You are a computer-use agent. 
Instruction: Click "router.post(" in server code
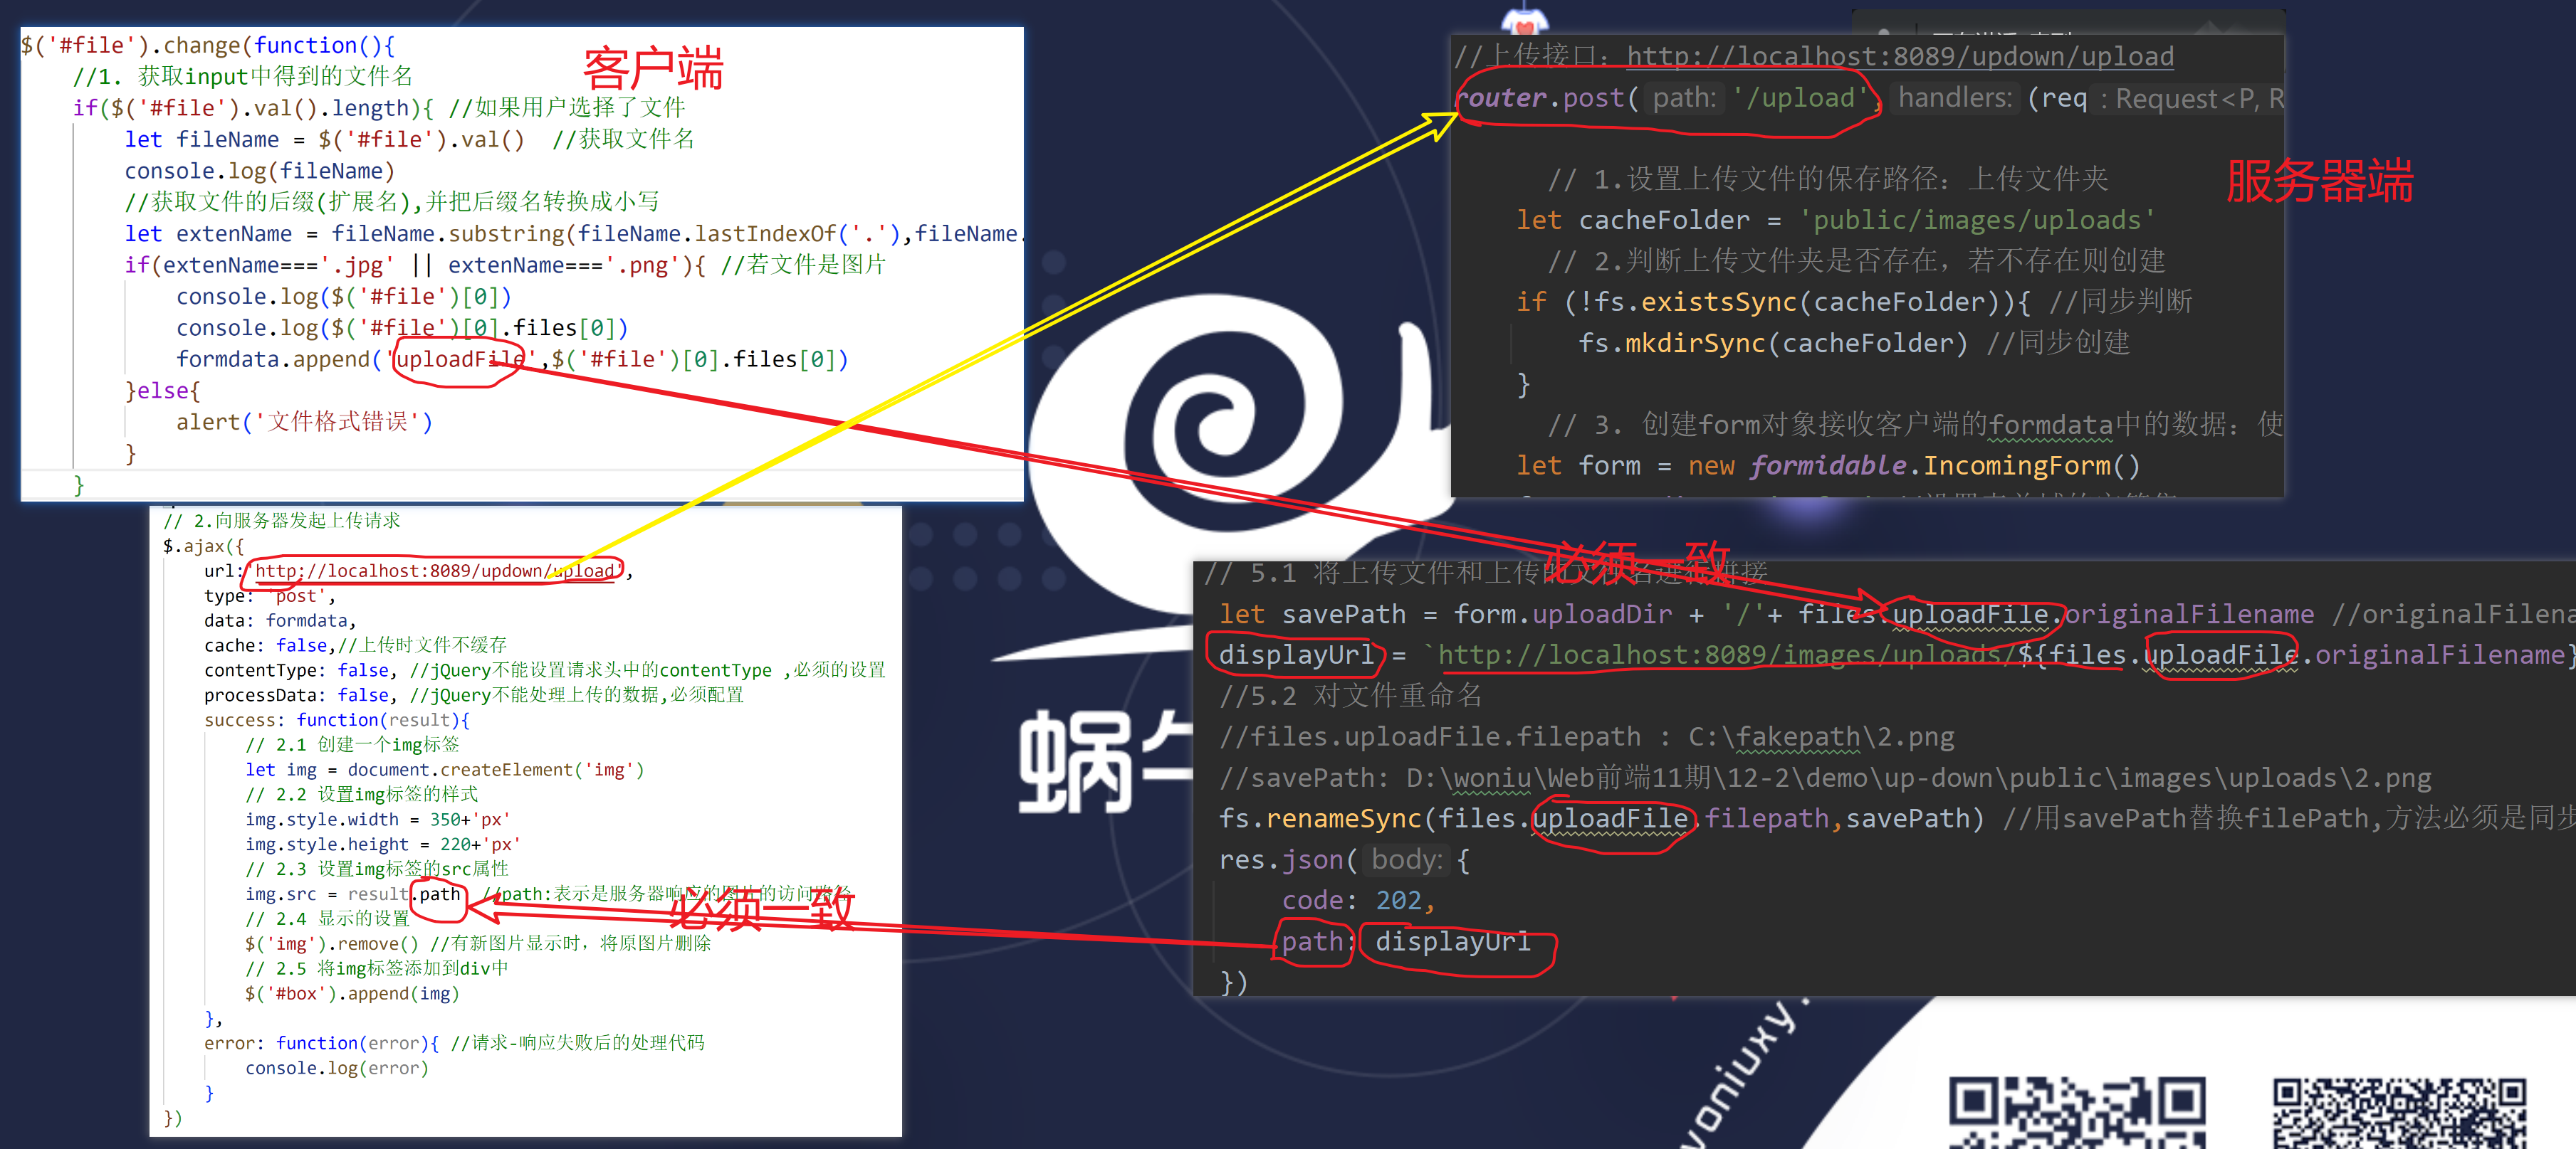1548,98
